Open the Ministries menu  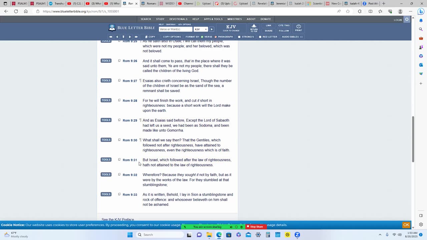click(x=235, y=19)
